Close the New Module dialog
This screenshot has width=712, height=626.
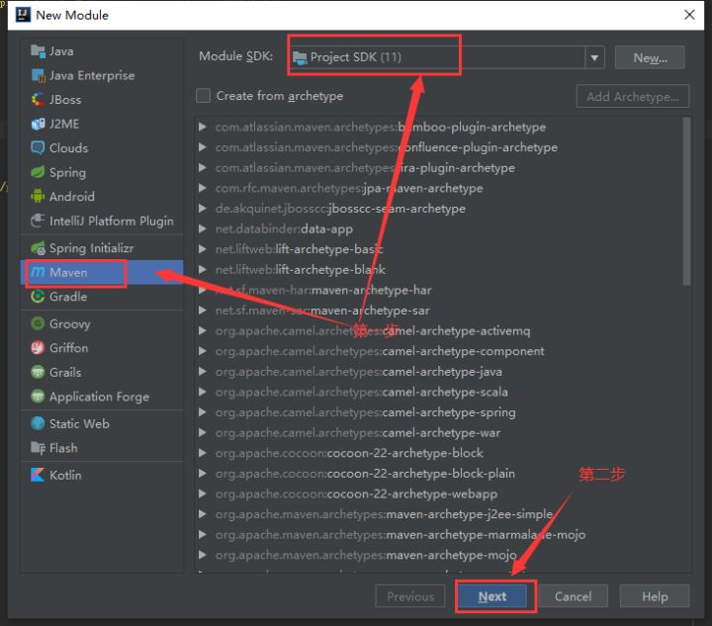pos(689,15)
